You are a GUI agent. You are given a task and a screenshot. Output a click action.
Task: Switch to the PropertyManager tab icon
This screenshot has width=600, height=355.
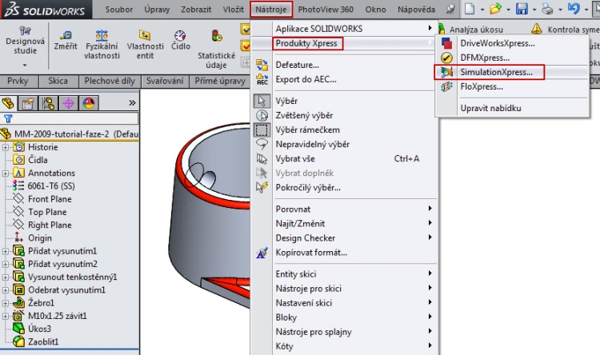(28, 103)
